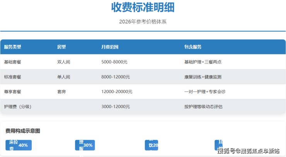Click the 费用构成示意图 section heading
286x157 pixels.
tap(23, 131)
